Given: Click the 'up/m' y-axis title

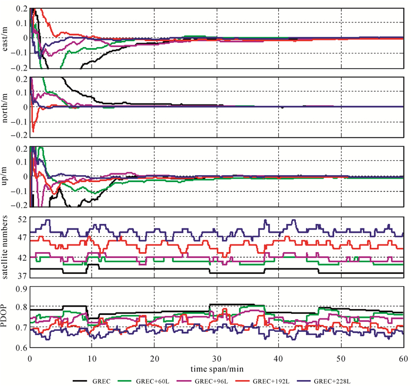Looking at the screenshot, I should [x=6, y=176].
